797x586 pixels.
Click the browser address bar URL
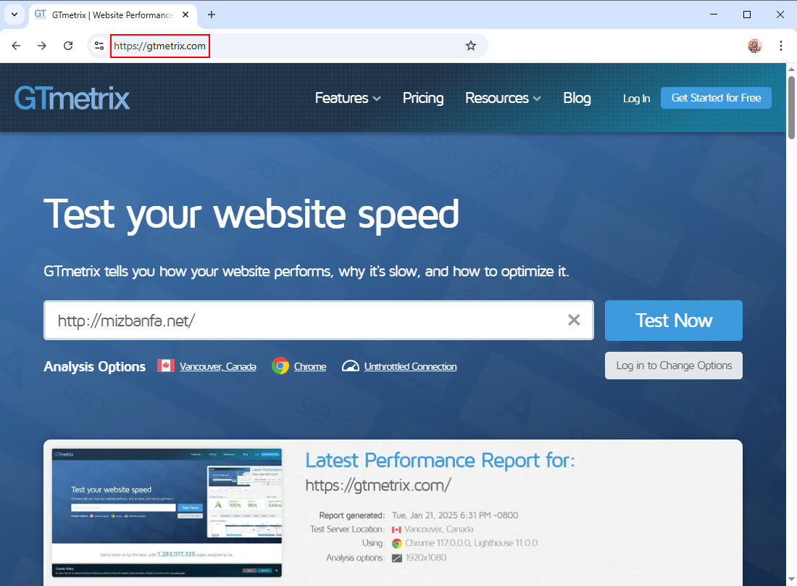click(159, 46)
